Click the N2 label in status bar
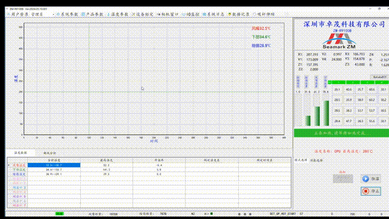Screen dimensions: 389x219 [x=193, y=214]
